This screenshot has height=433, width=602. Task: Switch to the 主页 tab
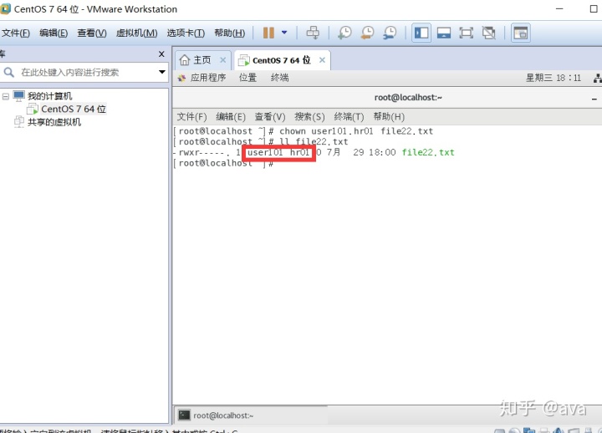tap(202, 60)
